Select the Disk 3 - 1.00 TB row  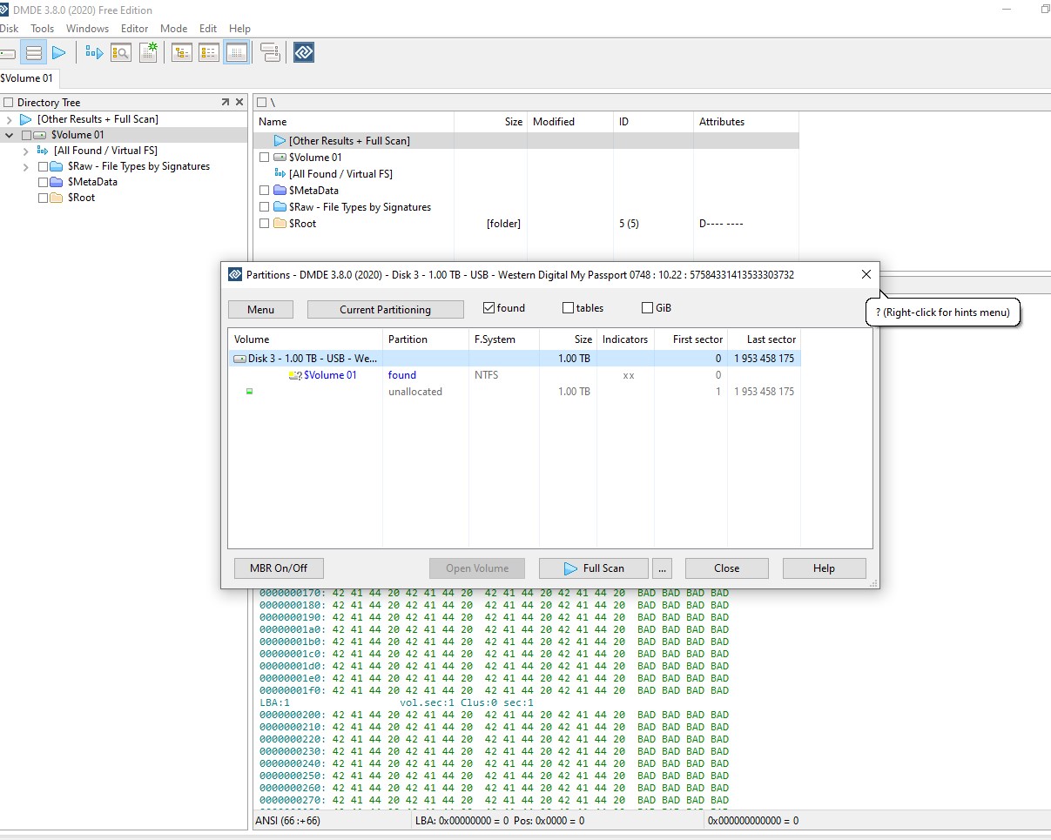pyautogui.click(x=514, y=359)
